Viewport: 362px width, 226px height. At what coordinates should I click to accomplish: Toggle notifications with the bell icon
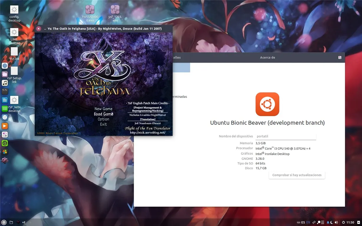[x=328, y=222]
